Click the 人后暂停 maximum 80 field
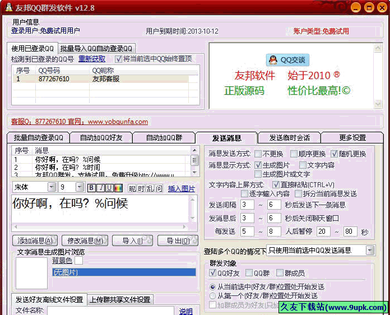This screenshot has width=390, height=315. click(350, 231)
